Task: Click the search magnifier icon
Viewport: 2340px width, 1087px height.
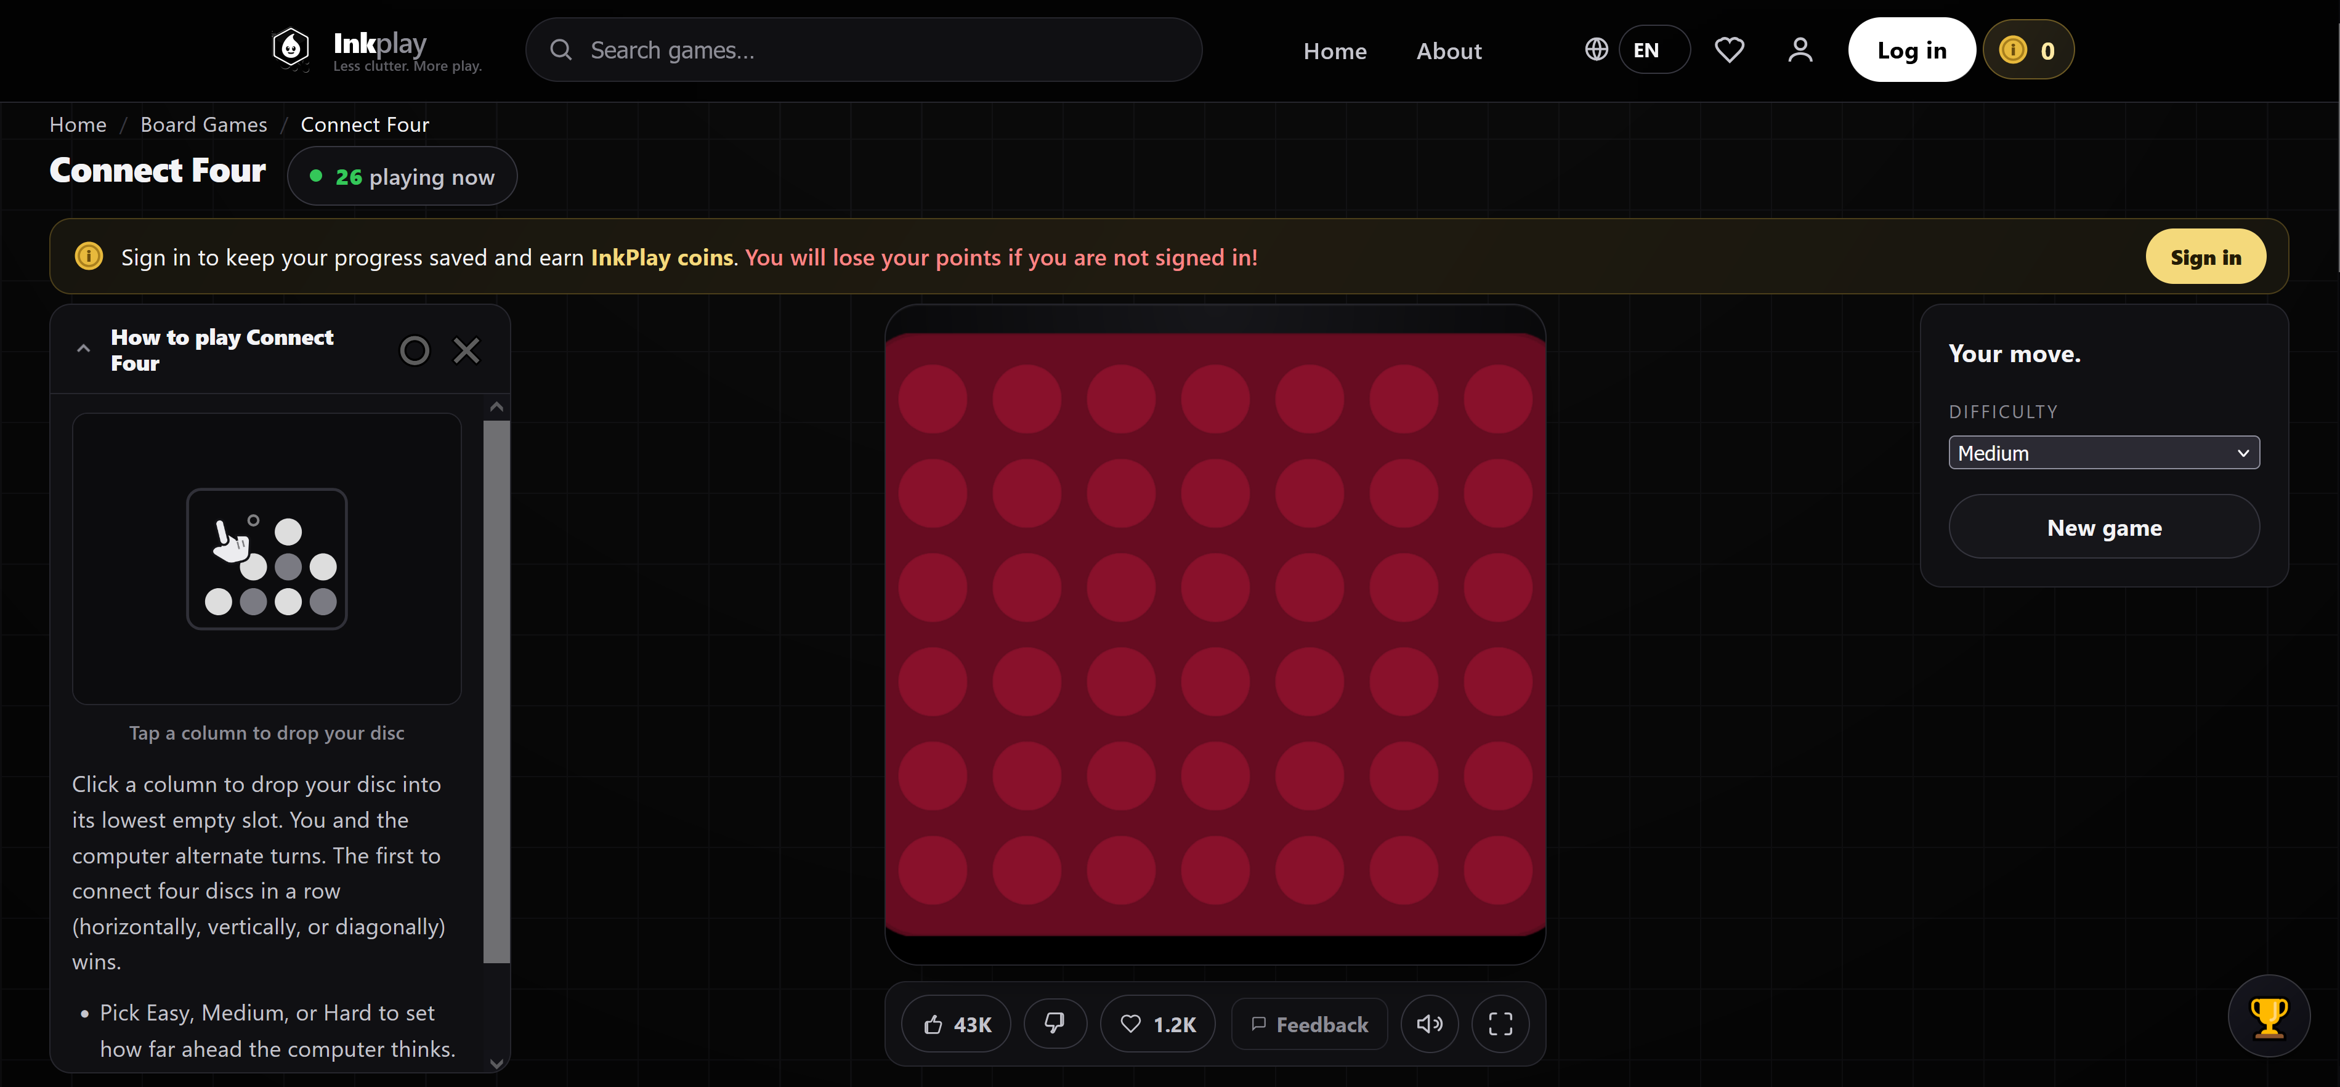Action: pyautogui.click(x=561, y=50)
